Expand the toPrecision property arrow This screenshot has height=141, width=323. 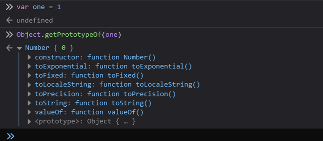click(29, 94)
